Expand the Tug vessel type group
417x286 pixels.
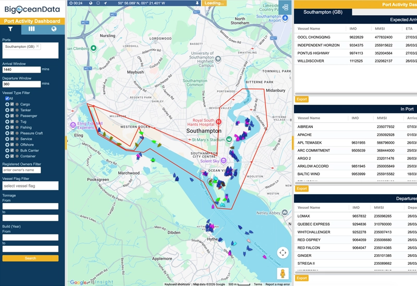point(7,121)
